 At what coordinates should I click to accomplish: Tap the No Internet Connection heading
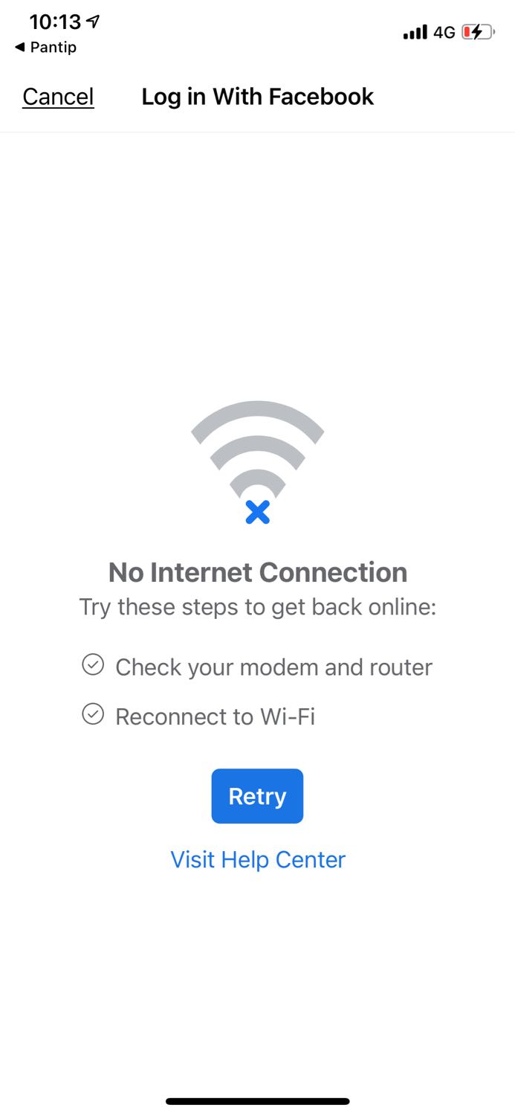(x=258, y=572)
